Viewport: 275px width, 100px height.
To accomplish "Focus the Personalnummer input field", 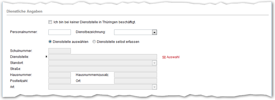I will point(60,32).
